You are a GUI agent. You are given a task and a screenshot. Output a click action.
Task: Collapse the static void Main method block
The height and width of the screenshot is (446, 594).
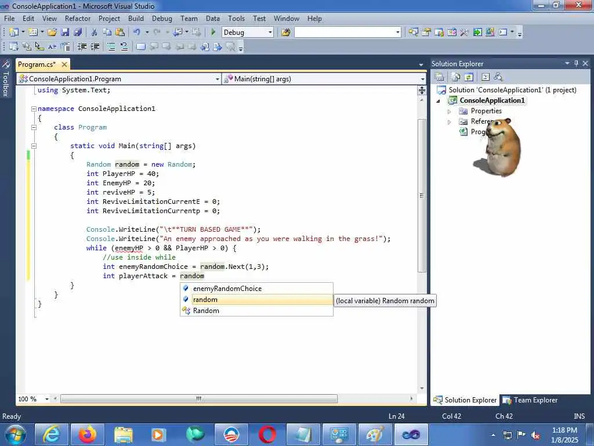[x=34, y=146]
